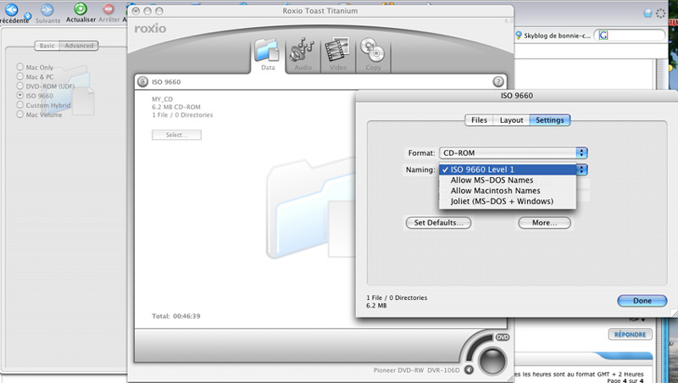Screen dimensions: 678x383
Task: Click the Naming dropdown arrow control
Action: (x=582, y=169)
